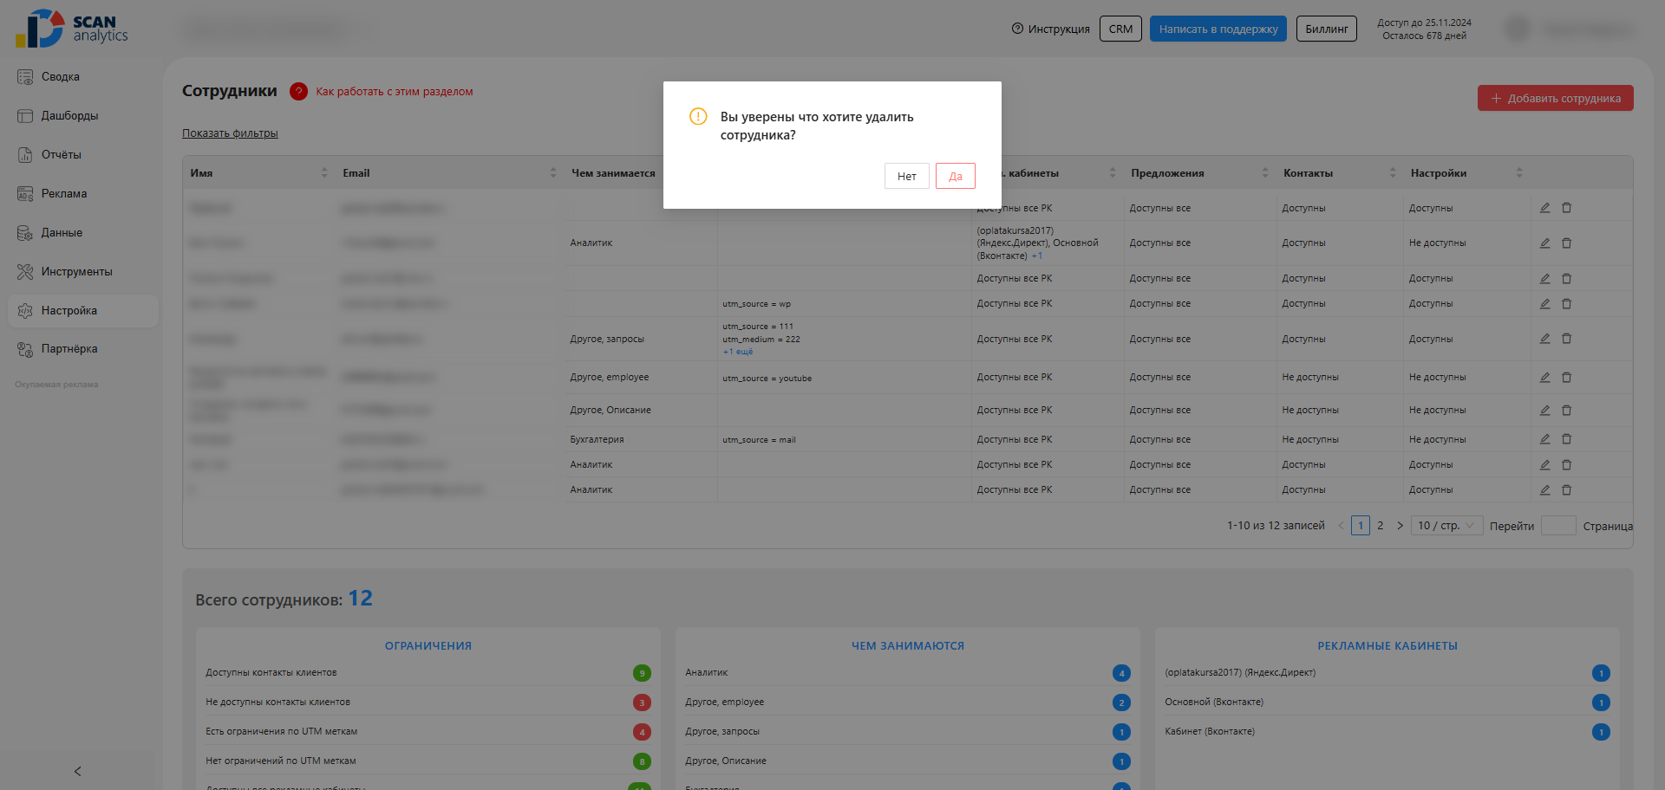Click utm_source = mail cell
This screenshot has height=790, width=1665.
point(759,440)
